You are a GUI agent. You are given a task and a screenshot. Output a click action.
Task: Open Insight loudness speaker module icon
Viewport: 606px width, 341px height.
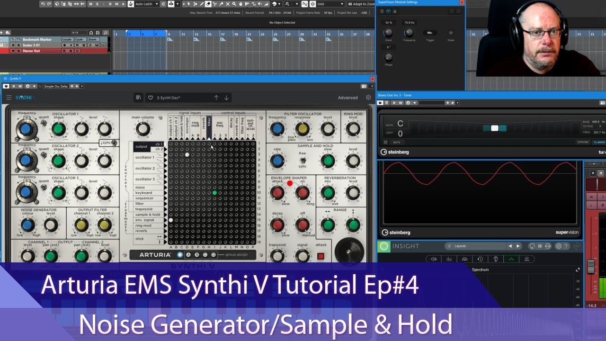tap(434, 259)
